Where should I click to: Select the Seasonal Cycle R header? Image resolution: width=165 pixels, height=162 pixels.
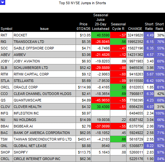click(x=118, y=26)
